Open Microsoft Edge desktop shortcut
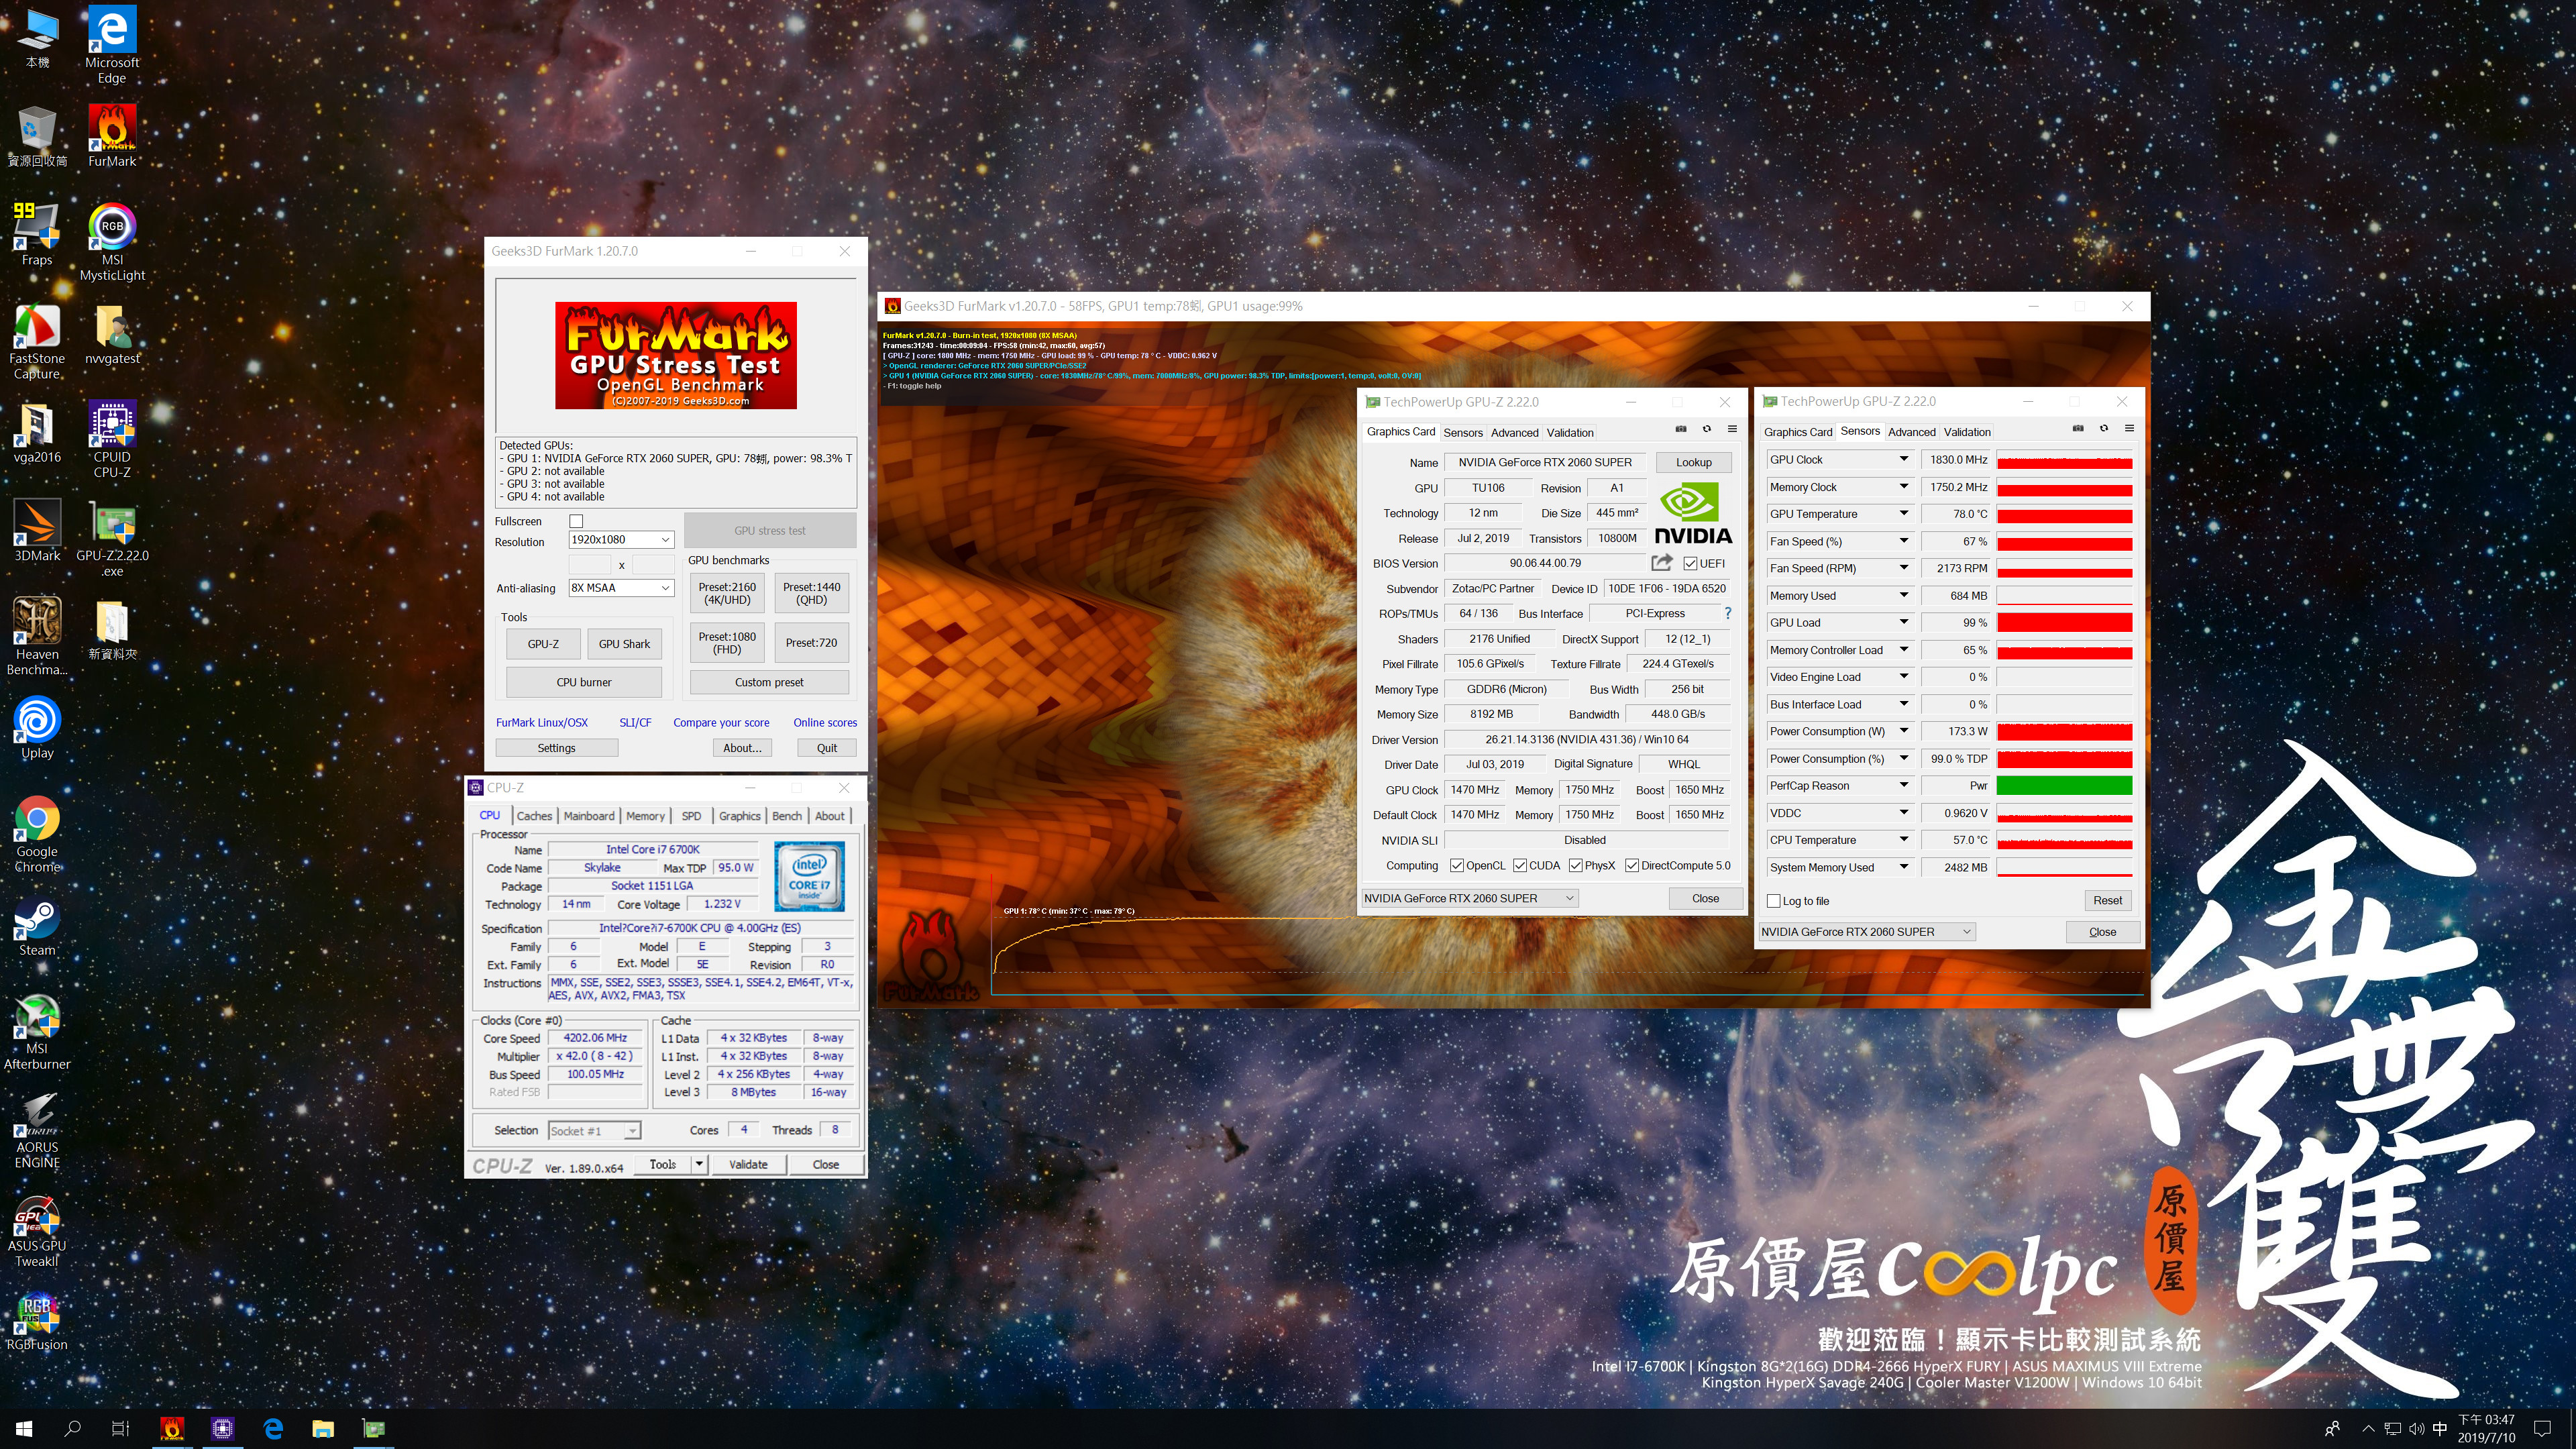 click(112, 45)
